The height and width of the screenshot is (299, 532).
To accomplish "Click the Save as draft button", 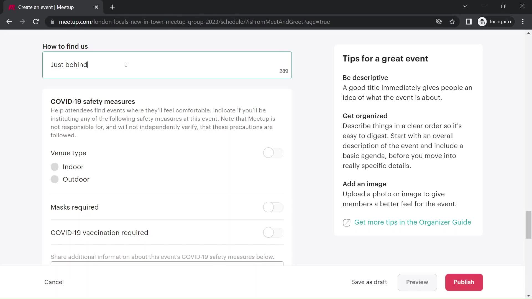I will 369,282.
